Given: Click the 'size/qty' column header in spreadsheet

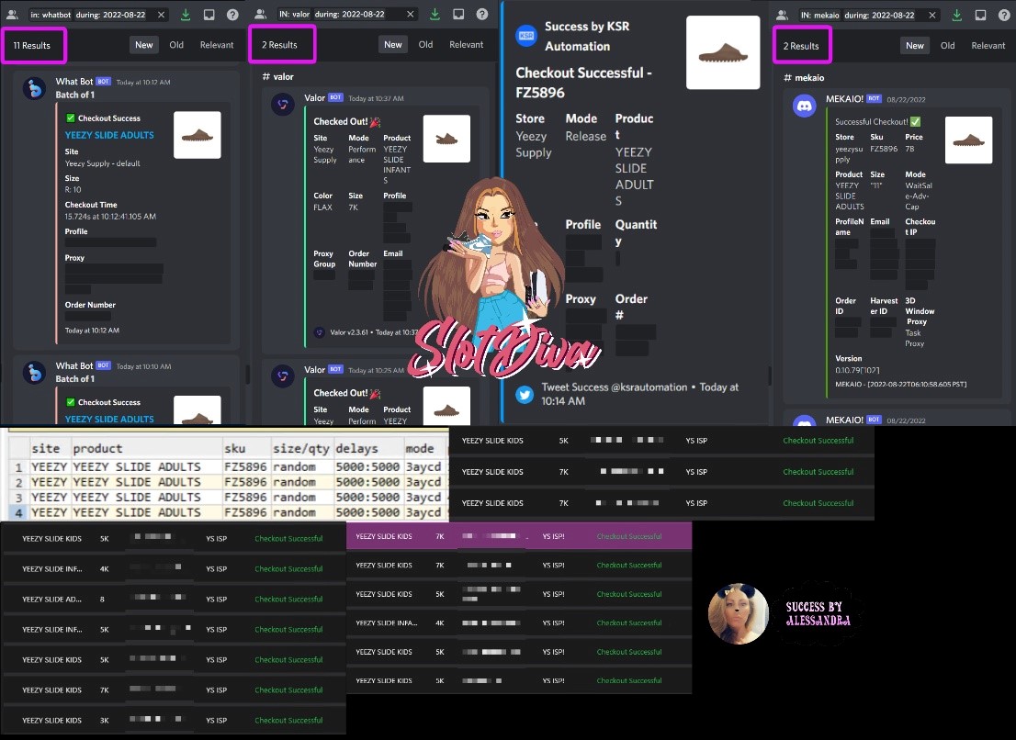Looking at the screenshot, I should (x=301, y=448).
